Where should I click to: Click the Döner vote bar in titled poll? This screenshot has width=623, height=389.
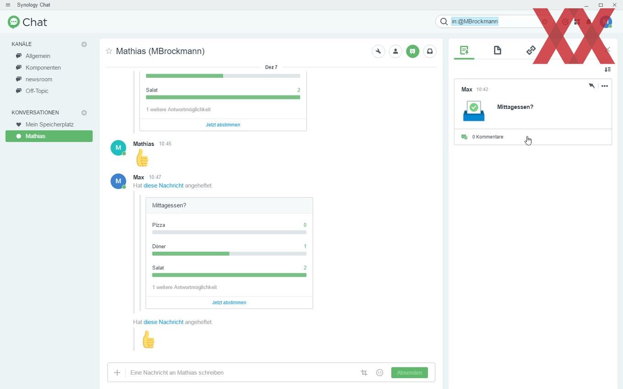click(229, 254)
